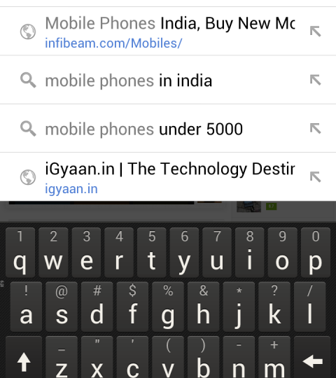Open the igyaan.in link
This screenshot has height=378, width=336.
[71, 189]
